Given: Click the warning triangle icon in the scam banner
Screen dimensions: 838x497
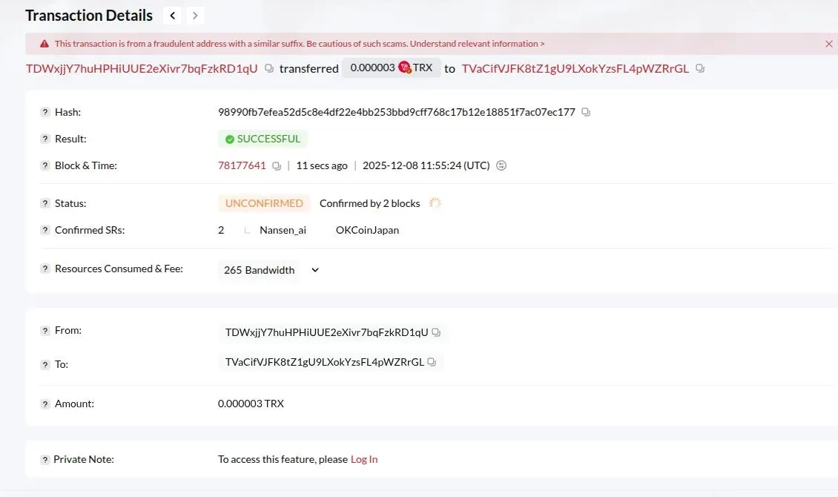Looking at the screenshot, I should click(x=44, y=43).
